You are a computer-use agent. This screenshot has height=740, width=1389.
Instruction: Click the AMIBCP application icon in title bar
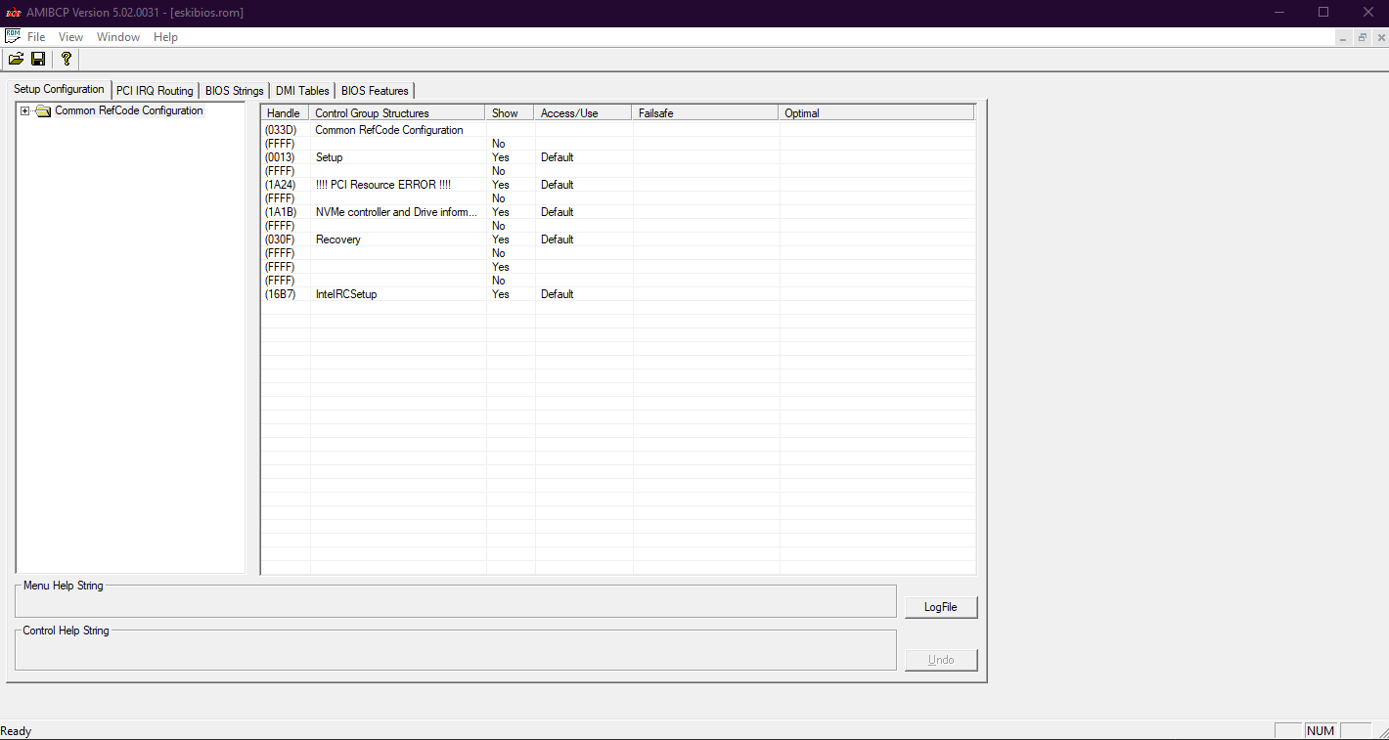(x=13, y=13)
